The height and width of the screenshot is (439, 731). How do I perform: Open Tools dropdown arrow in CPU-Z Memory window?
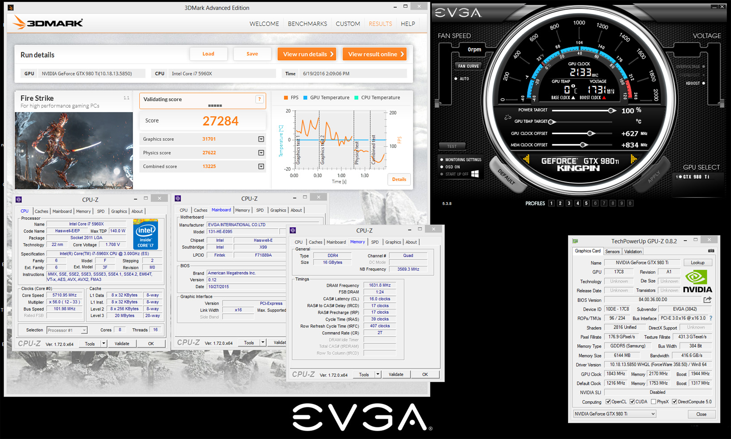pyautogui.click(x=378, y=375)
